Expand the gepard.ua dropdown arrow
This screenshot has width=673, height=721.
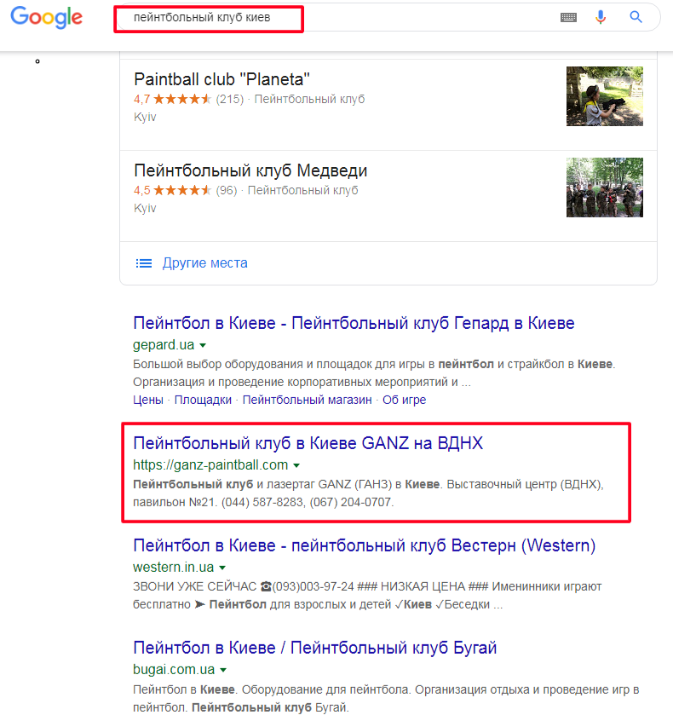pyautogui.click(x=204, y=345)
